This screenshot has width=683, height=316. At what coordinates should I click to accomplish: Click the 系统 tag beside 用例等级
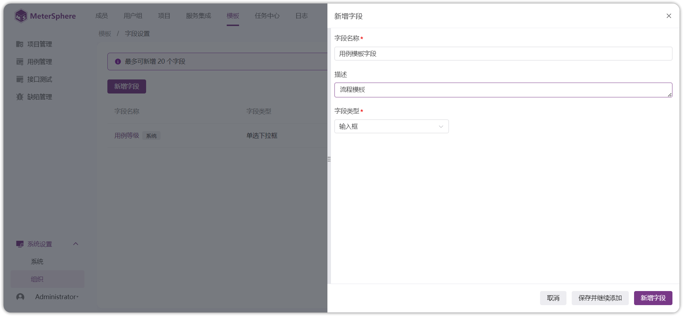pyautogui.click(x=151, y=136)
